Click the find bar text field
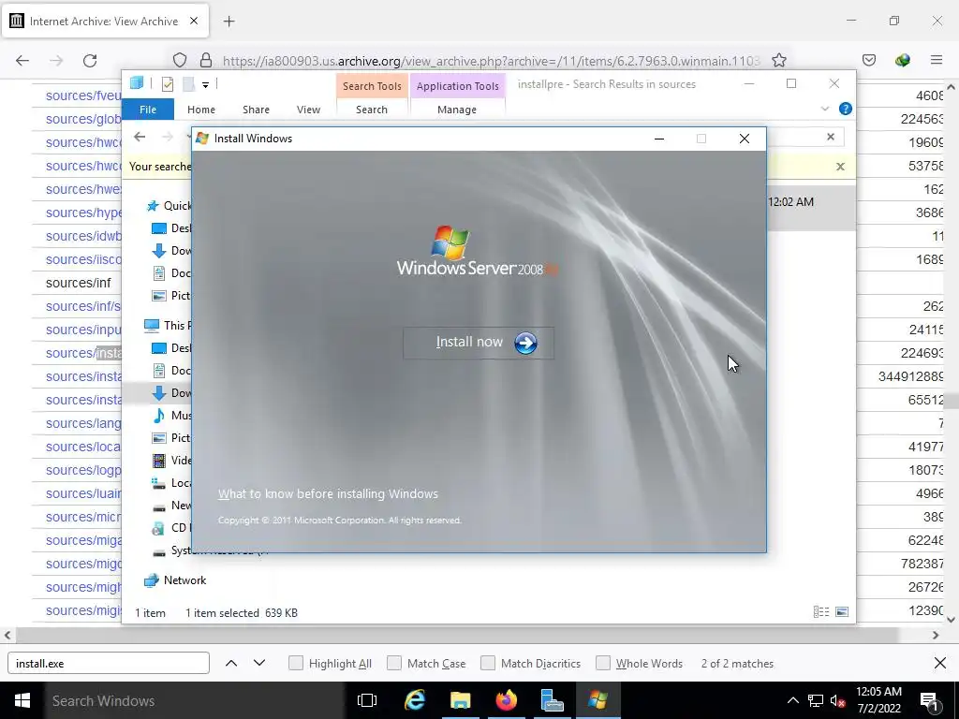Image resolution: width=959 pixels, height=719 pixels. click(109, 664)
